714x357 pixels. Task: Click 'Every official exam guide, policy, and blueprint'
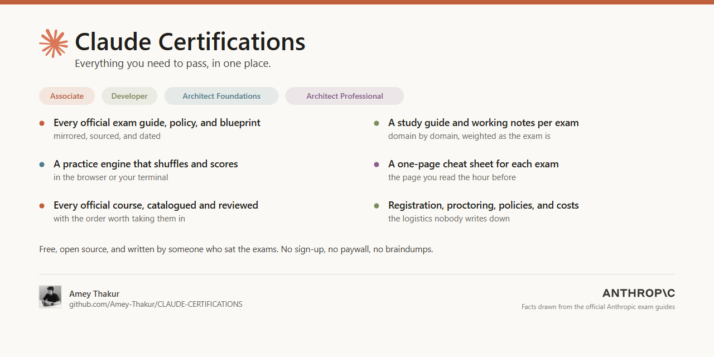point(157,123)
